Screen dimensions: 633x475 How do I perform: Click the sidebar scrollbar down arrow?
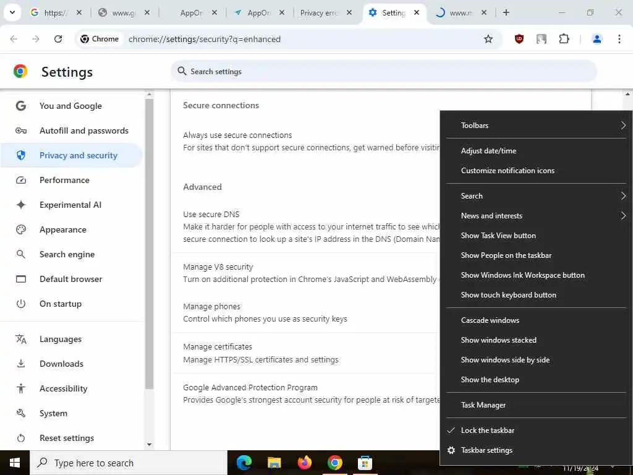(150, 445)
